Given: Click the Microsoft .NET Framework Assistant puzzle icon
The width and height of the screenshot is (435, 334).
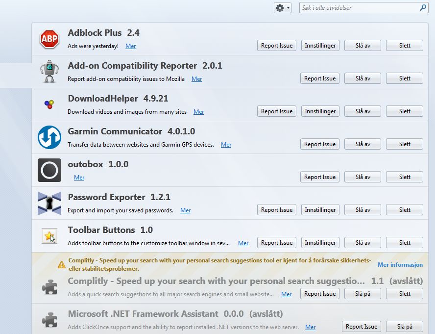Looking at the screenshot, I should tap(49, 320).
